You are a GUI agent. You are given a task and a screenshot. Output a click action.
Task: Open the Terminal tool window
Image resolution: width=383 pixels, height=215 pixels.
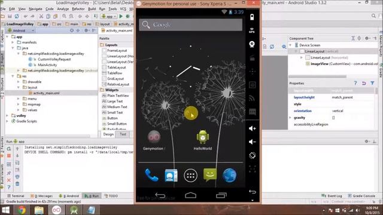(16, 196)
